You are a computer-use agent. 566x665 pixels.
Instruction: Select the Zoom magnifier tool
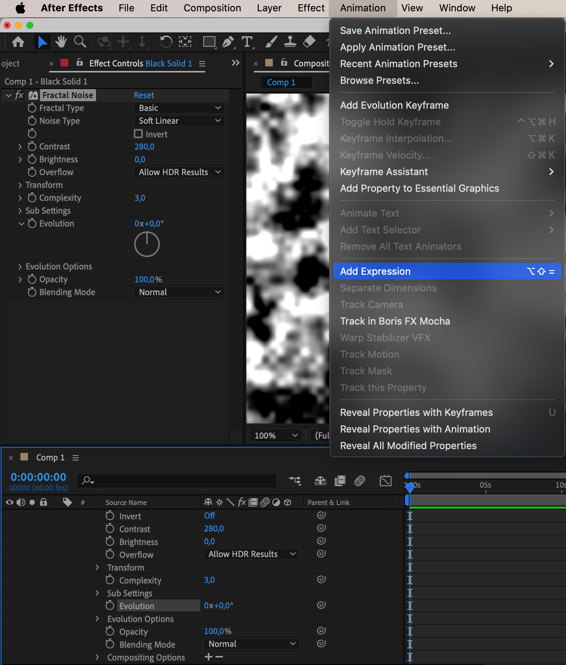click(x=80, y=42)
